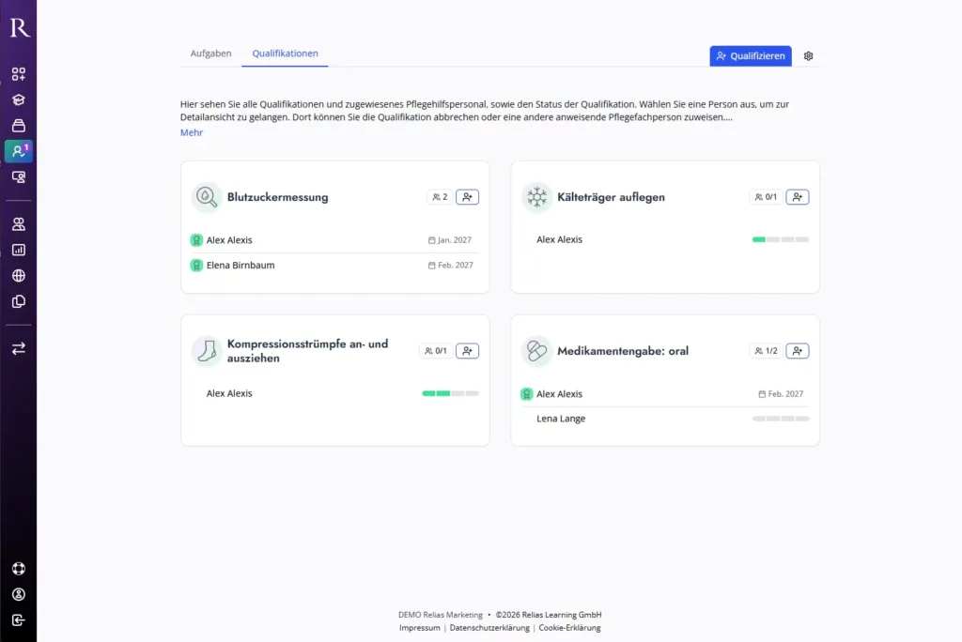962x642 pixels.
Task: Open the settings gear next to Qualifizieren
Action: (x=809, y=55)
